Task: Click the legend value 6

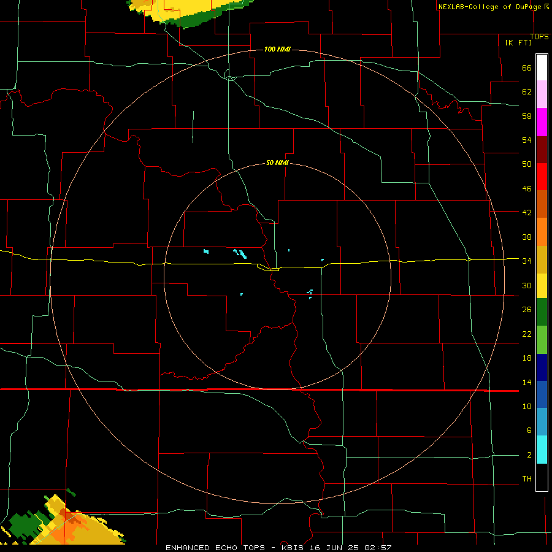Action: (529, 431)
